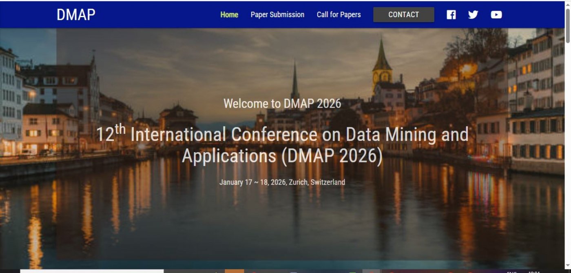Click the "Welcome to DMAP 2026" text
The height and width of the screenshot is (273, 571).
282,103
